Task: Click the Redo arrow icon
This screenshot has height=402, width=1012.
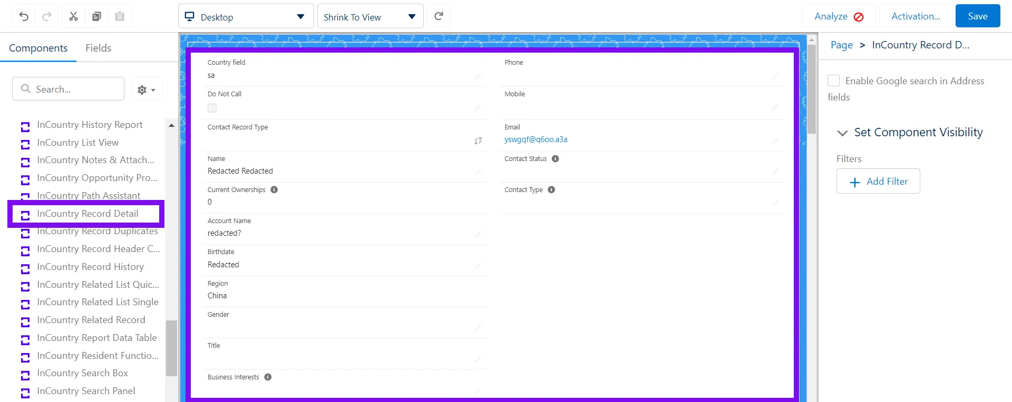Action: [x=47, y=16]
